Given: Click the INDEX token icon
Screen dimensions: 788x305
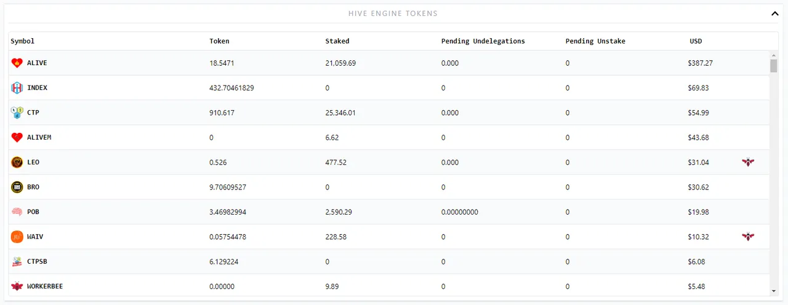Looking at the screenshot, I should (17, 88).
